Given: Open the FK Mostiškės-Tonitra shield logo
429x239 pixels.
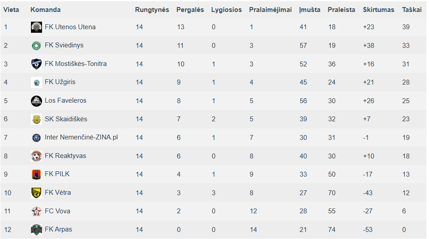Looking at the screenshot, I should click(36, 64).
